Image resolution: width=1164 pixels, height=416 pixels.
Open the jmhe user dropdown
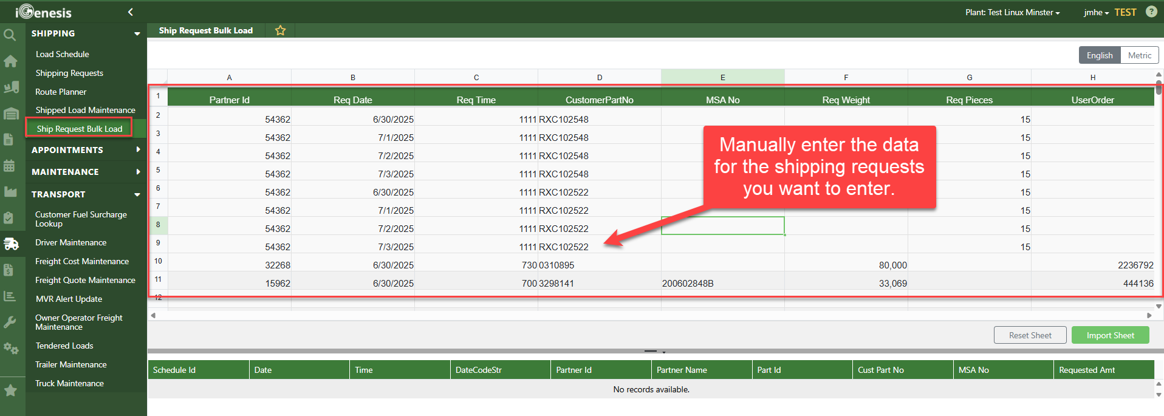1096,12
